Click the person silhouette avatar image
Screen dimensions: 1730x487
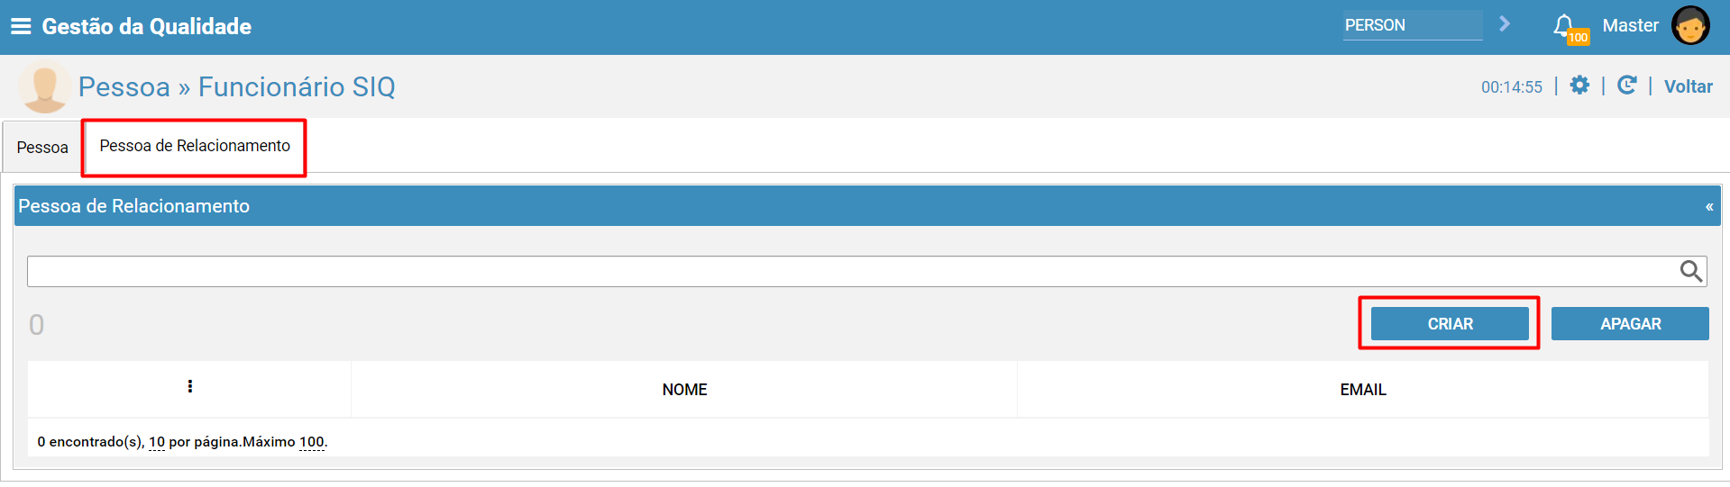tap(44, 87)
